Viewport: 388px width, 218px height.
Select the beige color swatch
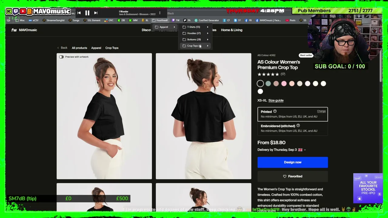(300, 84)
